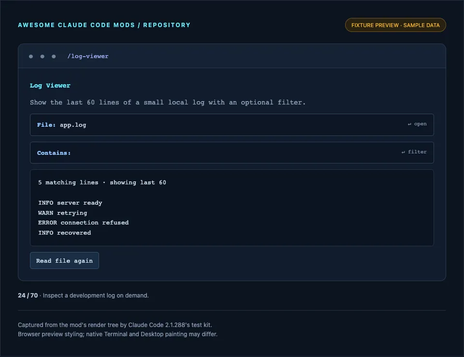The height and width of the screenshot is (357, 464).
Task: Select the description line 'Show the last 60 lines'
Action: coord(168,103)
